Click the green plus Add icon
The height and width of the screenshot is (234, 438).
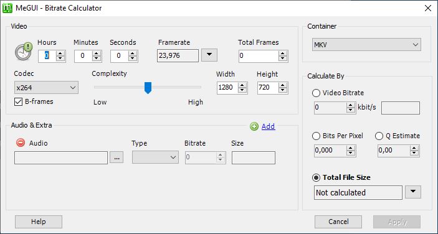(254, 126)
